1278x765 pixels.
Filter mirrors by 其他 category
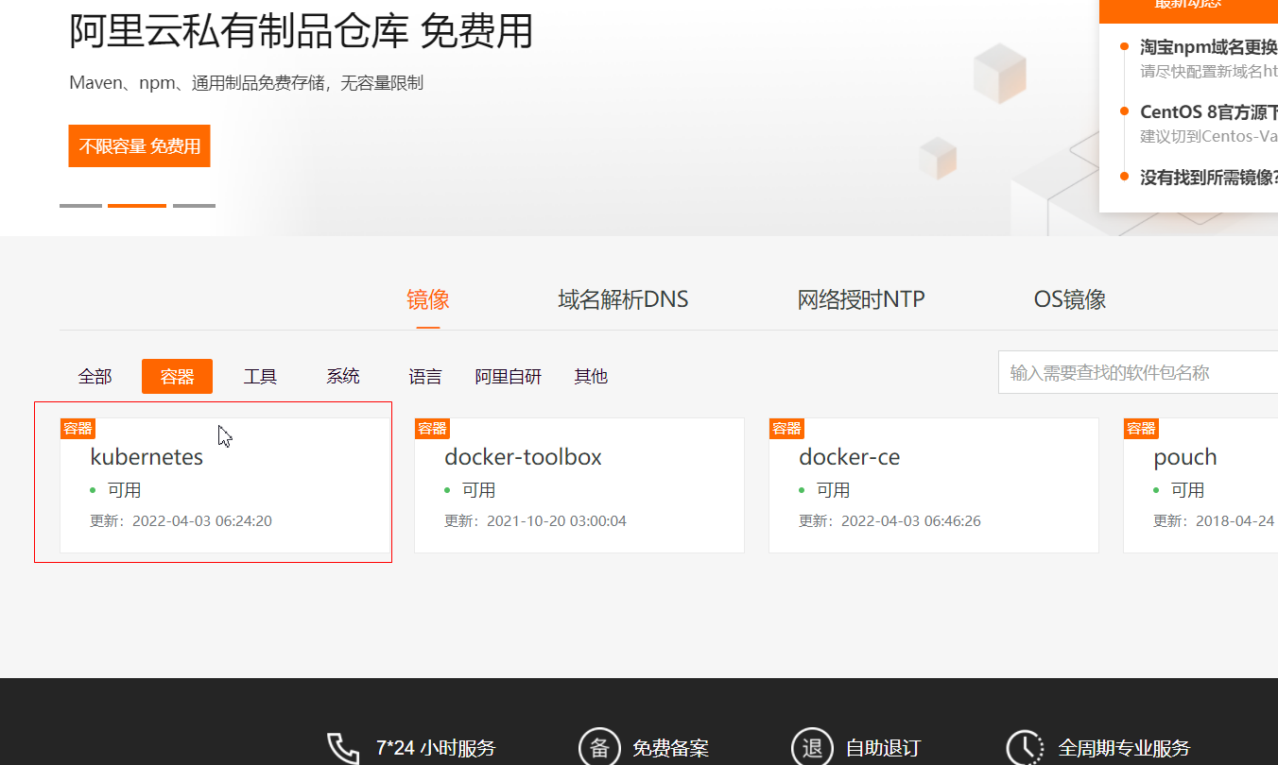click(591, 377)
